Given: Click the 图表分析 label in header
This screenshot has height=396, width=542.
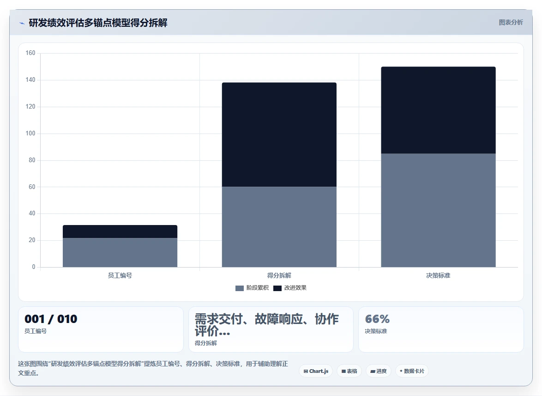Looking at the screenshot, I should tap(511, 23).
